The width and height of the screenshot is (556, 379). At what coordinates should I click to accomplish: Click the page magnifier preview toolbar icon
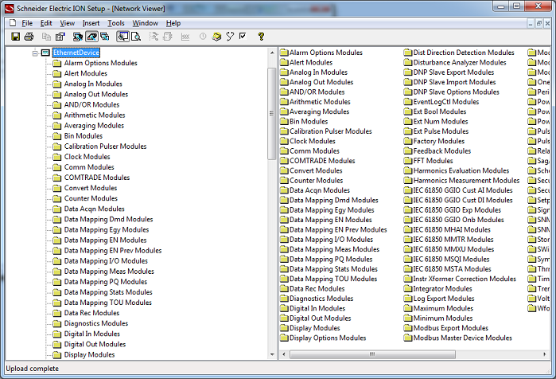point(136,37)
